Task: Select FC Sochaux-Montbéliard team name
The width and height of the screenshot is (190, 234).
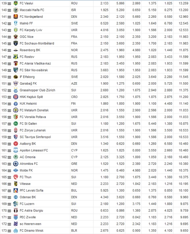Action: tap(37, 44)
